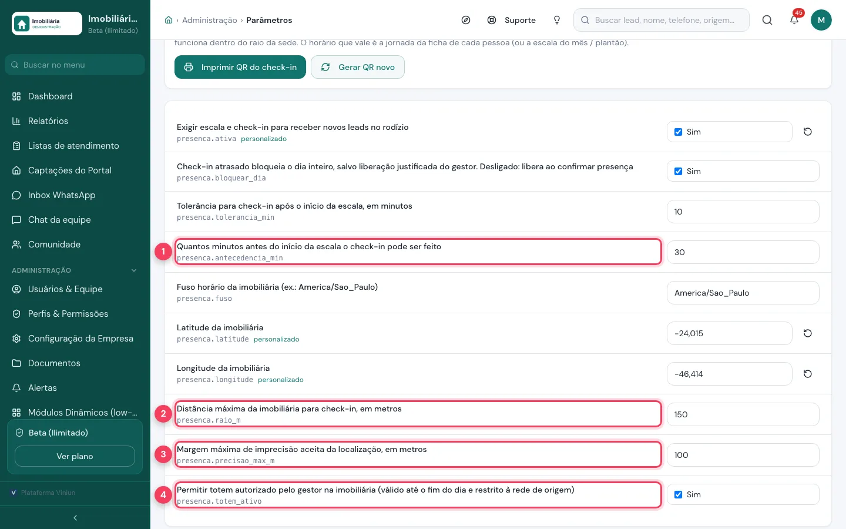Reset the presenca.ativa parameter to default
The image size is (846, 529).
(808, 132)
